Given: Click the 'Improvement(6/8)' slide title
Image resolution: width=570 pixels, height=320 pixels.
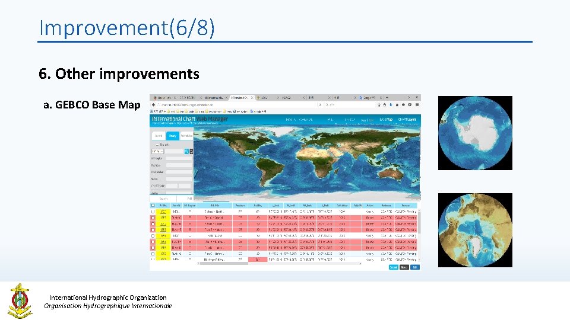Looking at the screenshot, I should 127,28.
